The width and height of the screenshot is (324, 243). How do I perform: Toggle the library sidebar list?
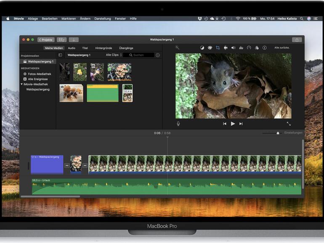(60, 55)
